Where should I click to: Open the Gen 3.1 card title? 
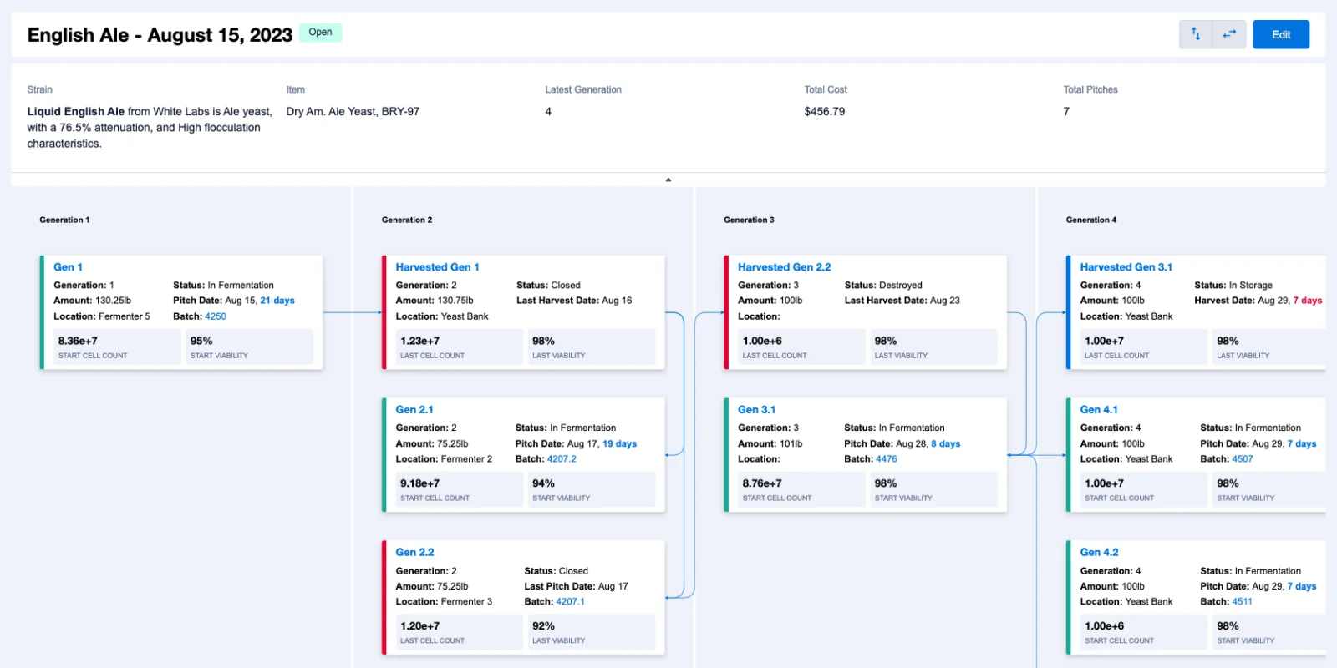point(756,410)
